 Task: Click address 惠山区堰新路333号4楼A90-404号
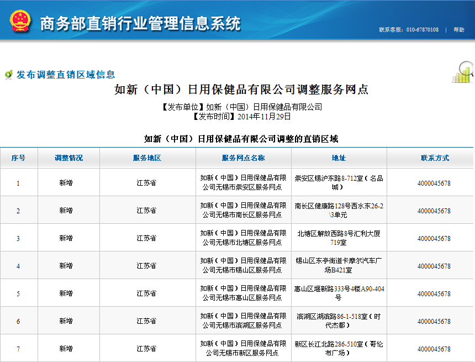tap(339, 293)
